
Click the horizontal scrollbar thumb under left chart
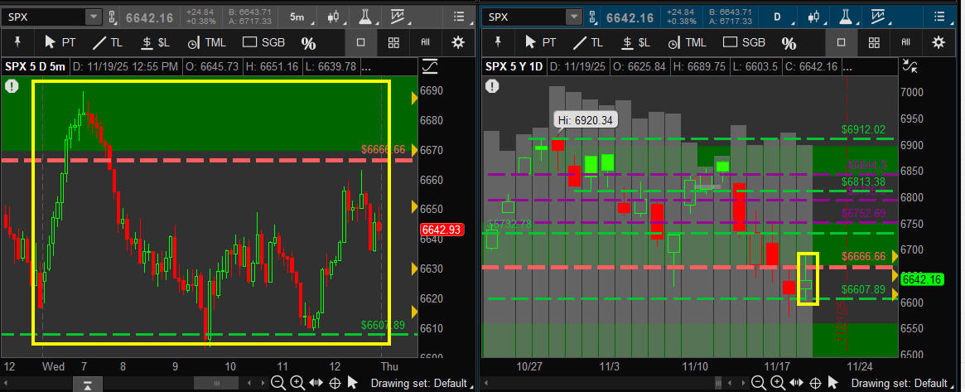(x=217, y=382)
